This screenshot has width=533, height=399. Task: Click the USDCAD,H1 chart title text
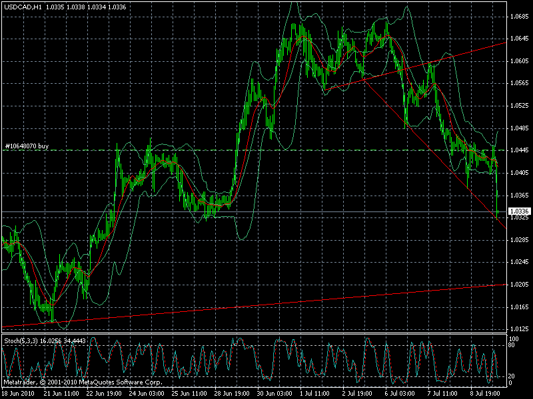tap(23, 7)
